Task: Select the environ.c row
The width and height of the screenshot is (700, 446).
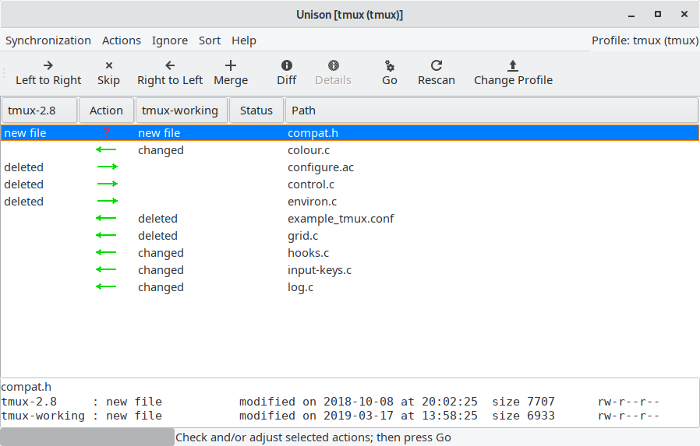Action: click(350, 202)
